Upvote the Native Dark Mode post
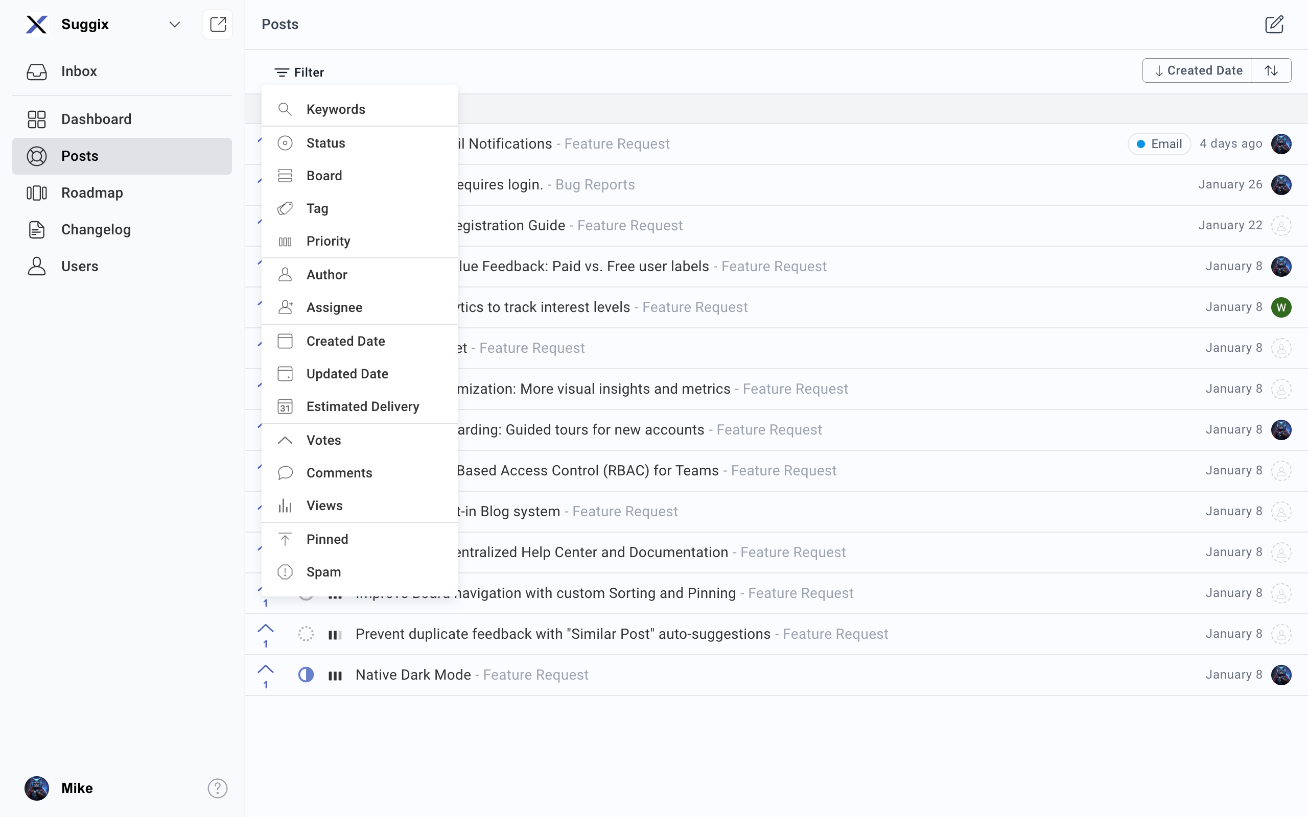The height and width of the screenshot is (817, 1308). [265, 670]
